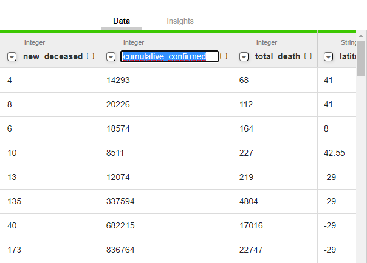Tick the new_deceased column checkbox
Viewport: 367px width, 263px height.
[x=91, y=56]
